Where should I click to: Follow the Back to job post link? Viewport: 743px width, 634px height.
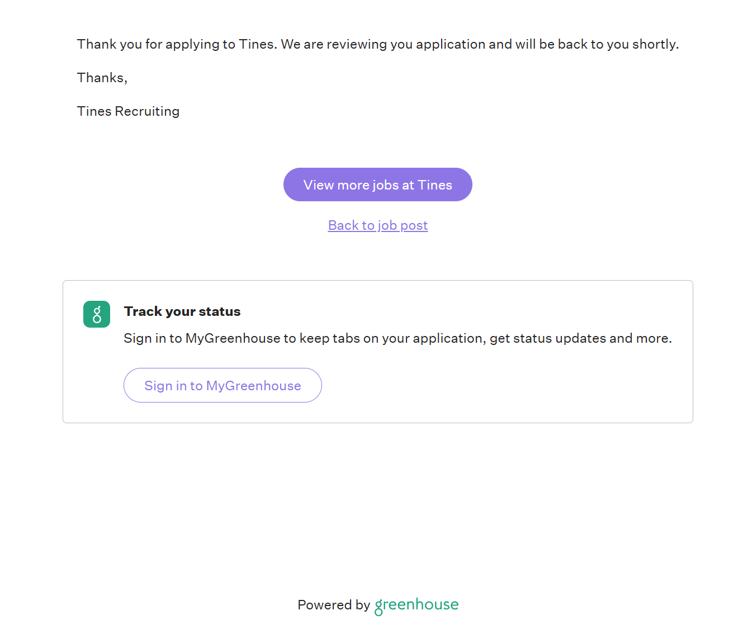pos(378,225)
